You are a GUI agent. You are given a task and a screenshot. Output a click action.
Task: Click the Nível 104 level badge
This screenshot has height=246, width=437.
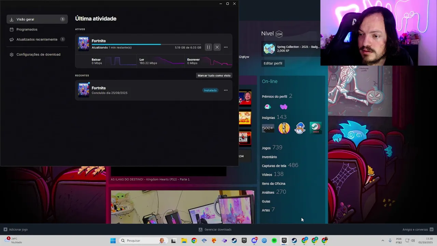click(x=279, y=34)
